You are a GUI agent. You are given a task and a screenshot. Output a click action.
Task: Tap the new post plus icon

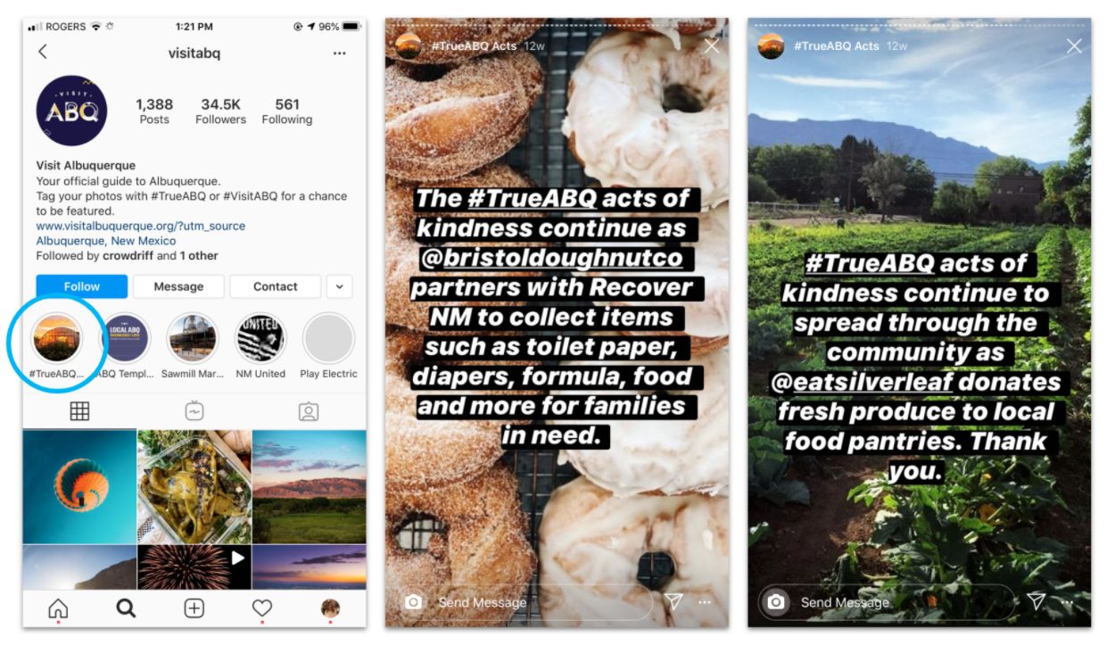(194, 608)
